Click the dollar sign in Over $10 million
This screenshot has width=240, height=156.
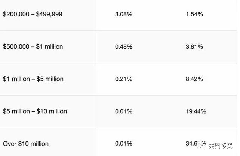tap(20, 144)
